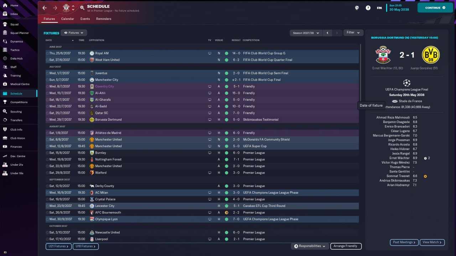Open U18 Fixtures

pos(85,246)
